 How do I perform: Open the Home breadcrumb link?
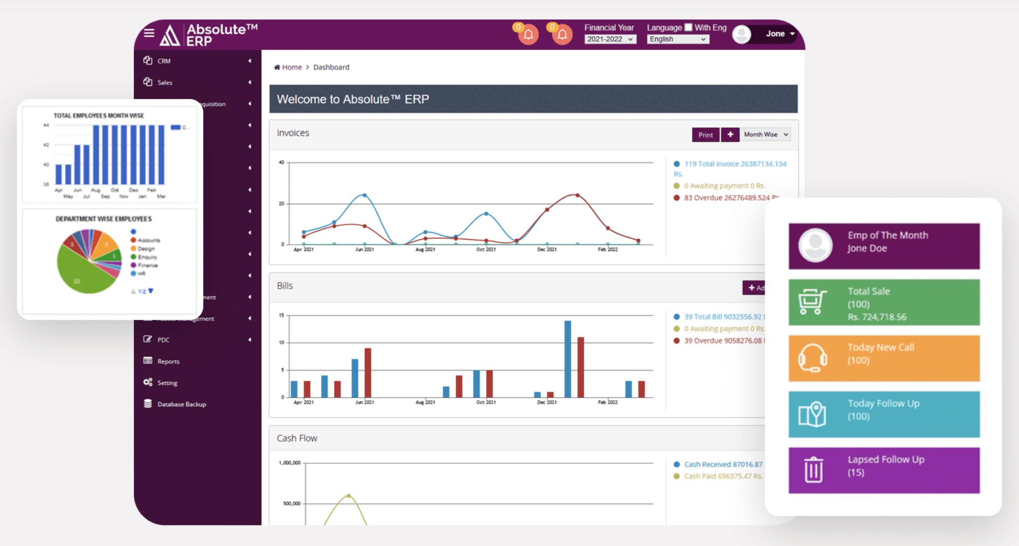[292, 67]
